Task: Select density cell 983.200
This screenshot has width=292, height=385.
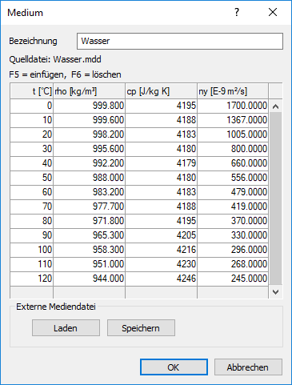Action: 90,192
